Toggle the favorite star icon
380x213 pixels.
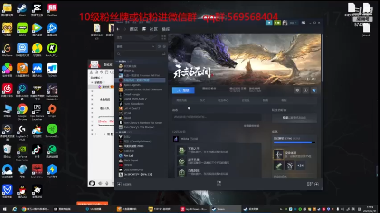point(314,90)
